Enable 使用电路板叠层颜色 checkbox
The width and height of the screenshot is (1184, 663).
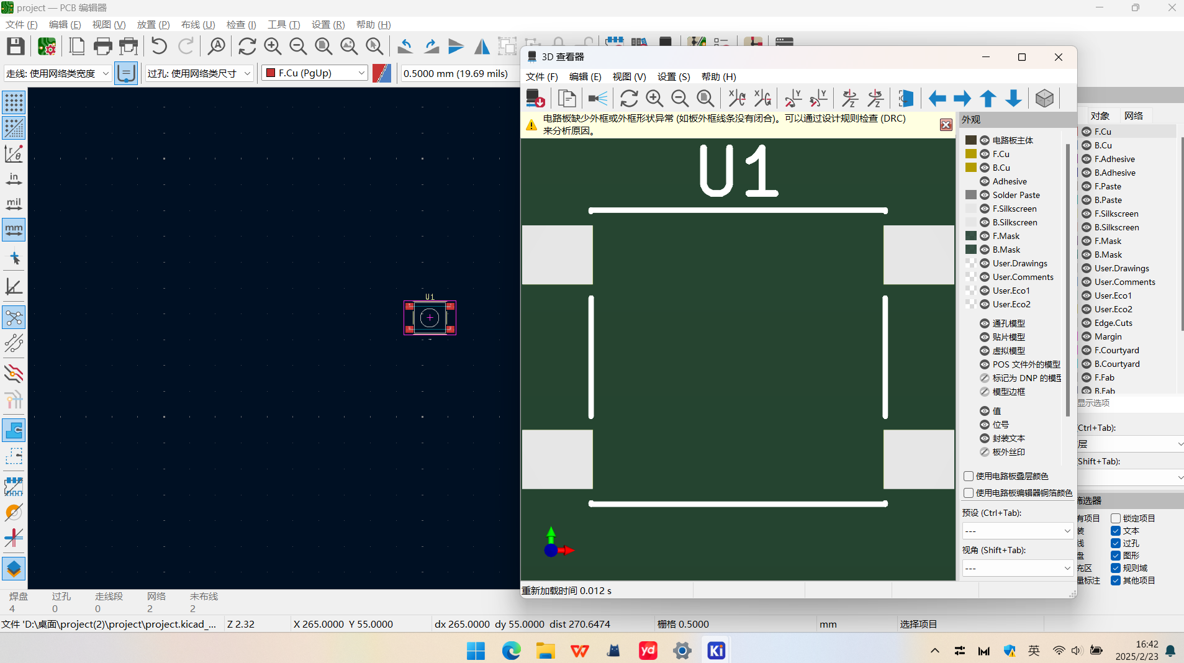click(x=969, y=476)
